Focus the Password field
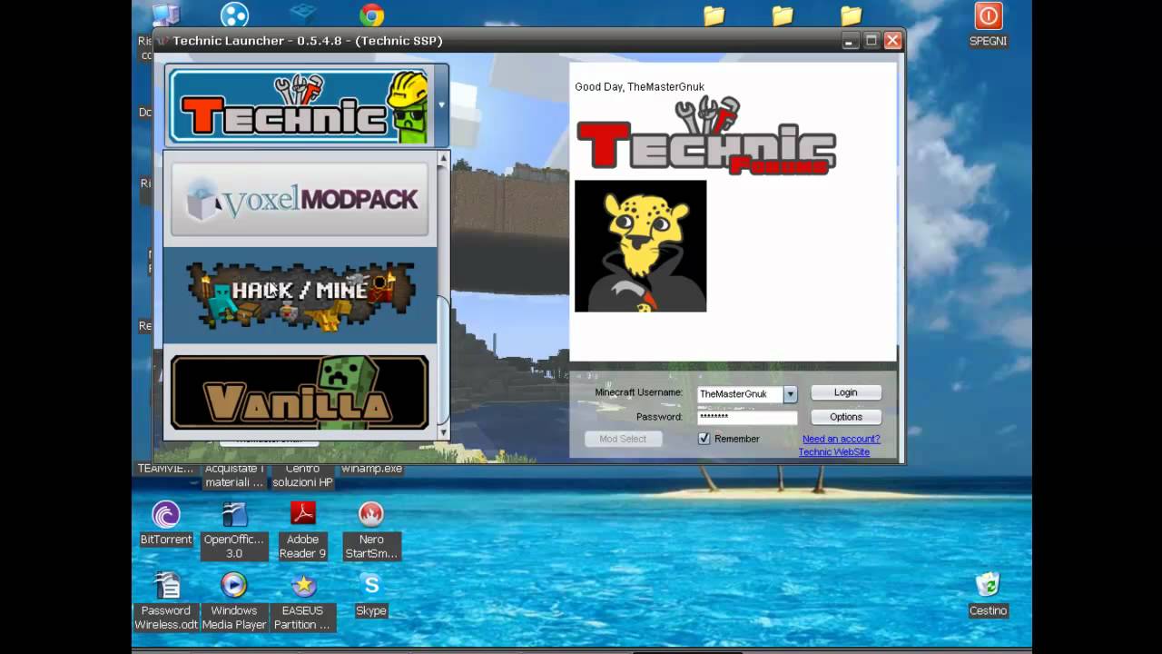1162x654 pixels. click(x=747, y=417)
